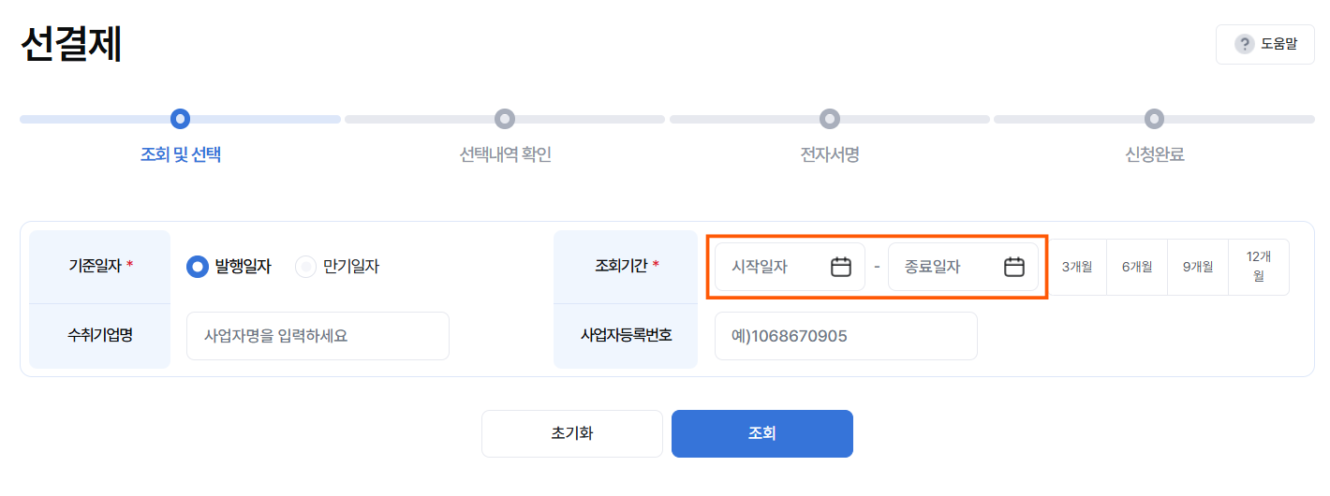The width and height of the screenshot is (1330, 496).
Task: Select the 만기일자 radio button
Action: click(x=305, y=267)
